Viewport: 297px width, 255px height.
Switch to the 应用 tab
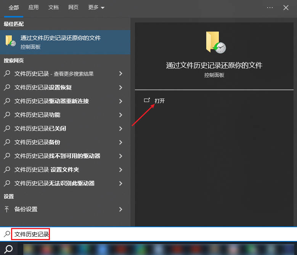pyautogui.click(x=34, y=8)
